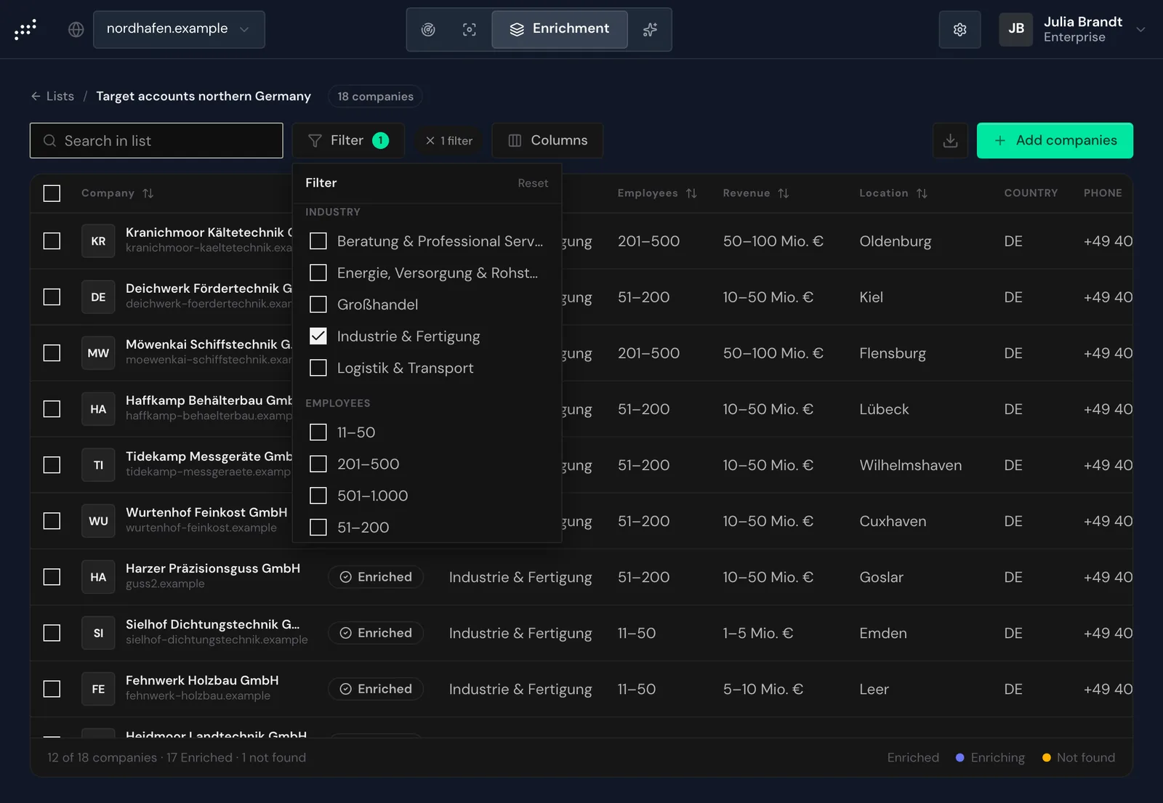Check the 11–50 employees filter

[318, 432]
